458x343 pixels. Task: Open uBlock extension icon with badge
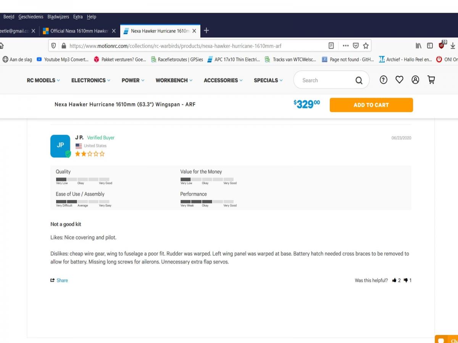point(442,45)
